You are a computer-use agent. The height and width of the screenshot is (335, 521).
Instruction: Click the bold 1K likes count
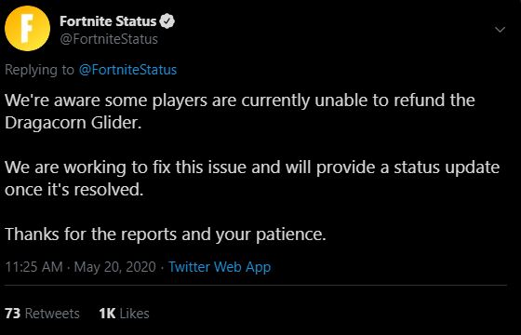tap(107, 314)
